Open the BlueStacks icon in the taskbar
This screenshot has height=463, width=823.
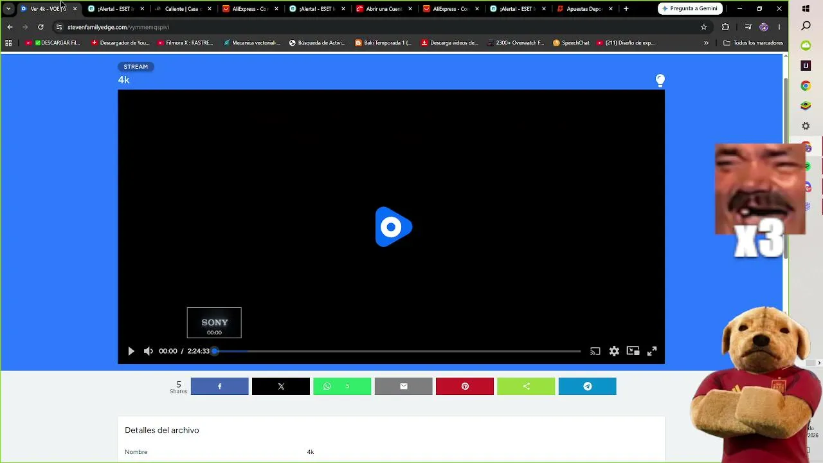[806, 105]
